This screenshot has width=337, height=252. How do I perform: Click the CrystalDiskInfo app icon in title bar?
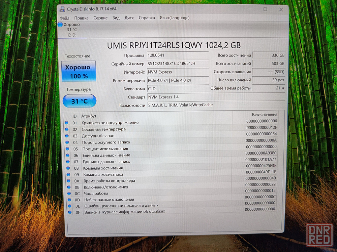(62, 9)
